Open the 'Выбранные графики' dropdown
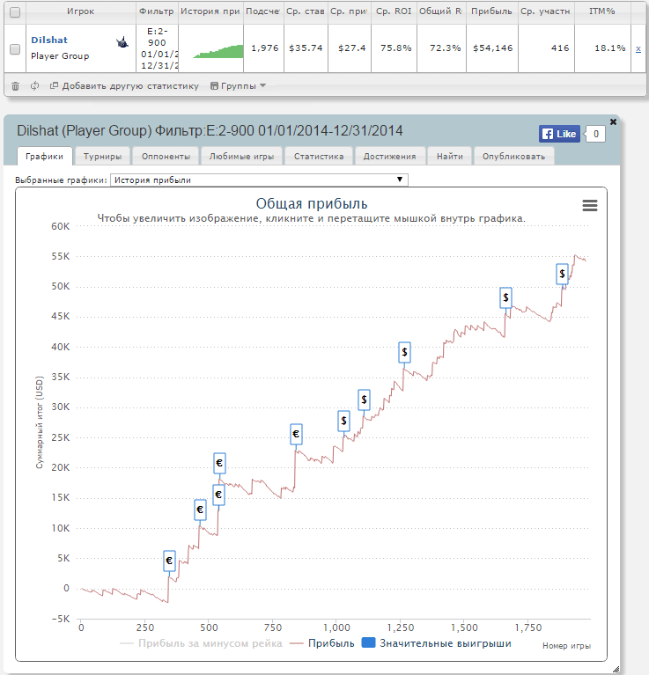This screenshot has width=649, height=675. [260, 180]
